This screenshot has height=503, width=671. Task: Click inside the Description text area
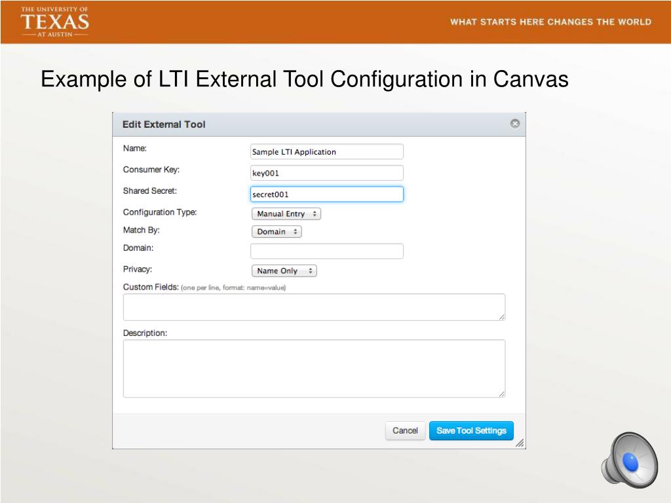tap(314, 367)
